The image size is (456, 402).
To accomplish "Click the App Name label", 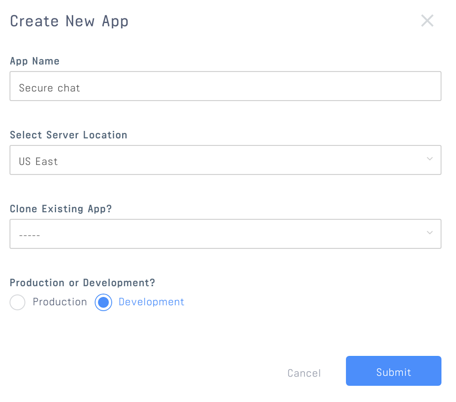I will (35, 61).
